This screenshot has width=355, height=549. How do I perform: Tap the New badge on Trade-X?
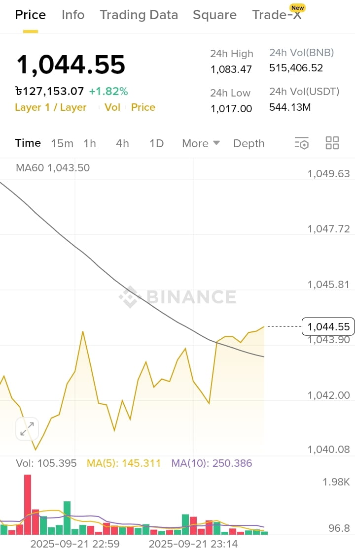point(297,8)
